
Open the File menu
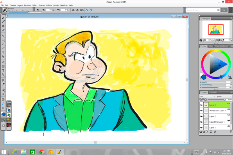tap(2, 5)
